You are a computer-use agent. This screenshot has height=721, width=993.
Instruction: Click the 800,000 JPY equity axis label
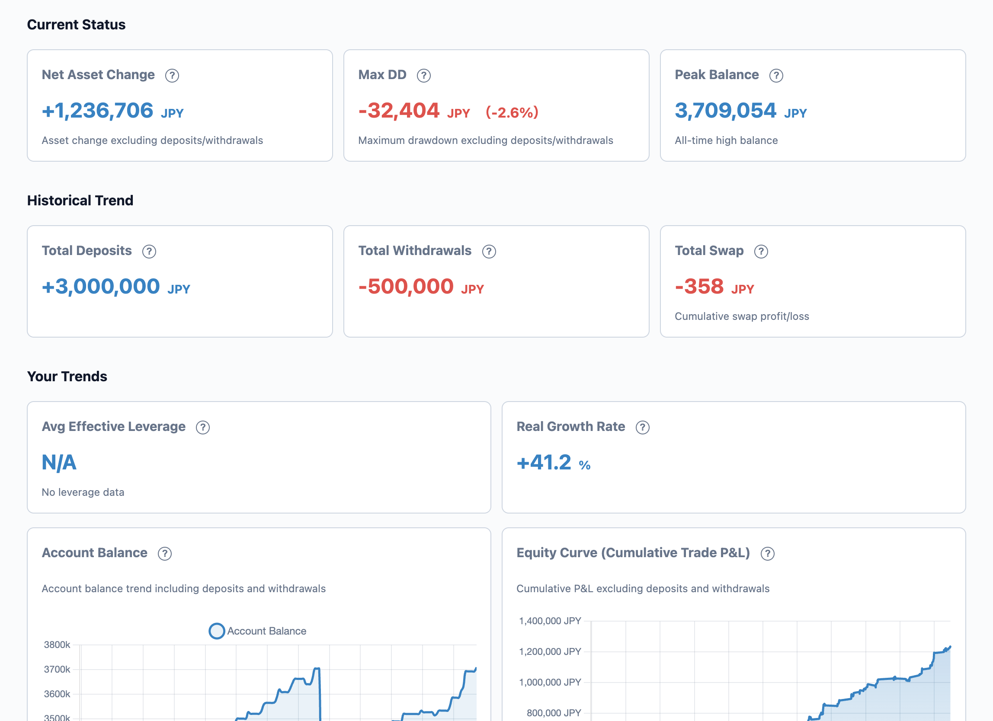pos(554,713)
